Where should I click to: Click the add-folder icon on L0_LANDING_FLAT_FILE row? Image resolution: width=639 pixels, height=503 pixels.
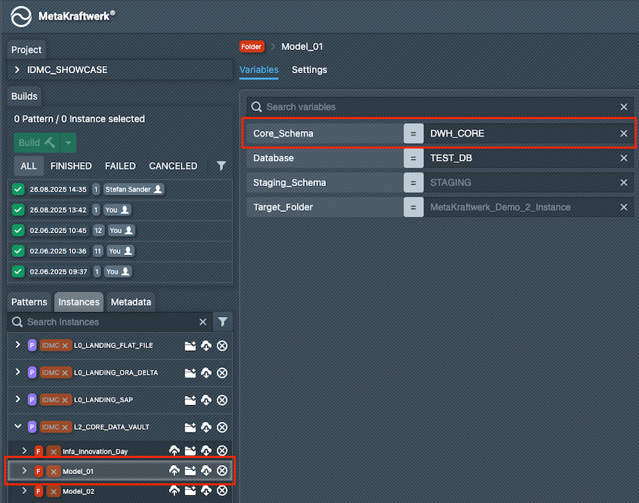(190, 345)
